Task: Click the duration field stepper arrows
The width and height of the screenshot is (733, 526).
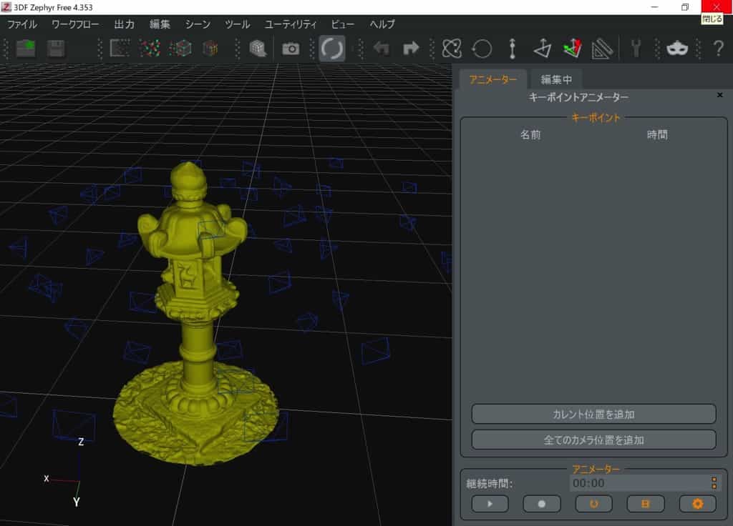Action: [714, 483]
